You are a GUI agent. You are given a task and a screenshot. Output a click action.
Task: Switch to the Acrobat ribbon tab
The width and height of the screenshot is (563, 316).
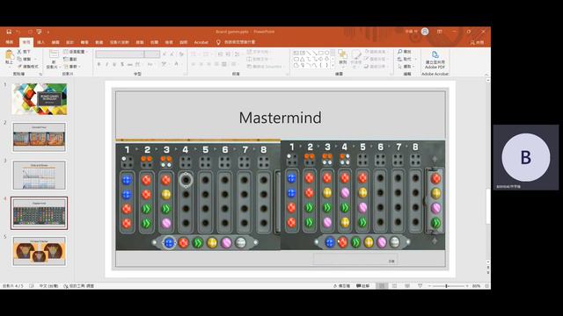point(201,42)
